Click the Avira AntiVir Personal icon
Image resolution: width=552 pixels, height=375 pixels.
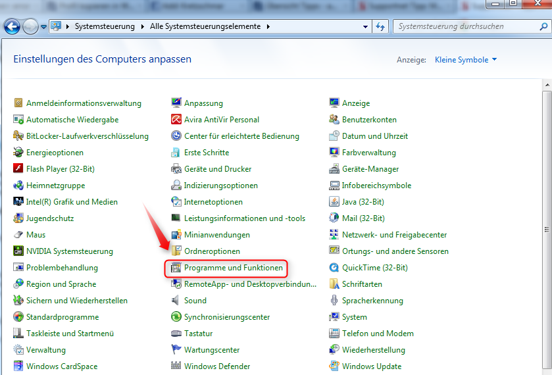176,120
